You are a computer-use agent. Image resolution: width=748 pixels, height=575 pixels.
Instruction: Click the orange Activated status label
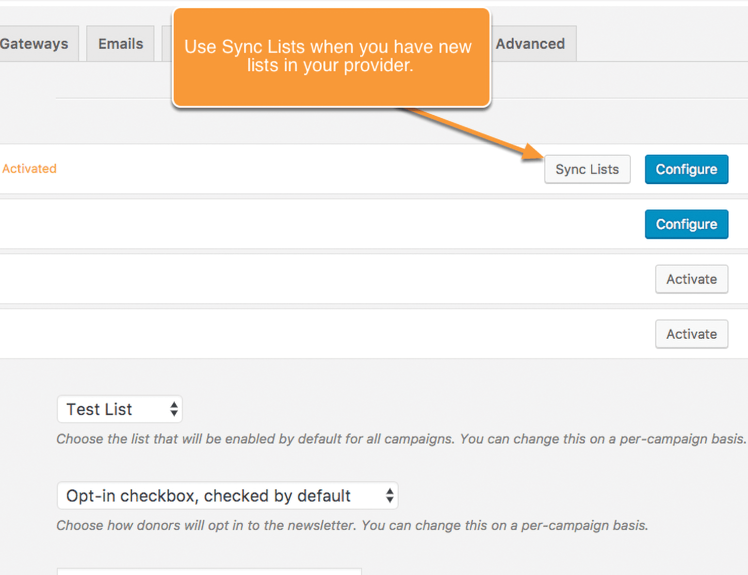(x=29, y=169)
